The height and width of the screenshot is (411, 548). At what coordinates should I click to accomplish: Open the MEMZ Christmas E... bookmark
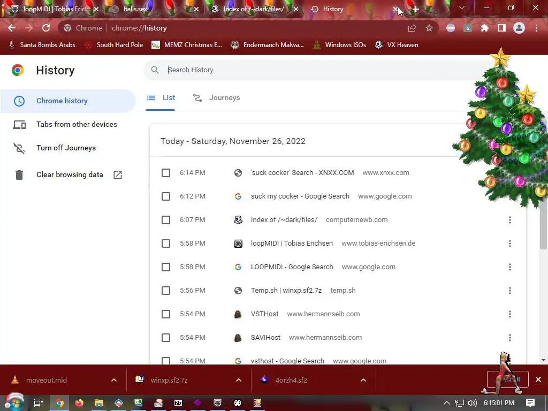click(187, 45)
